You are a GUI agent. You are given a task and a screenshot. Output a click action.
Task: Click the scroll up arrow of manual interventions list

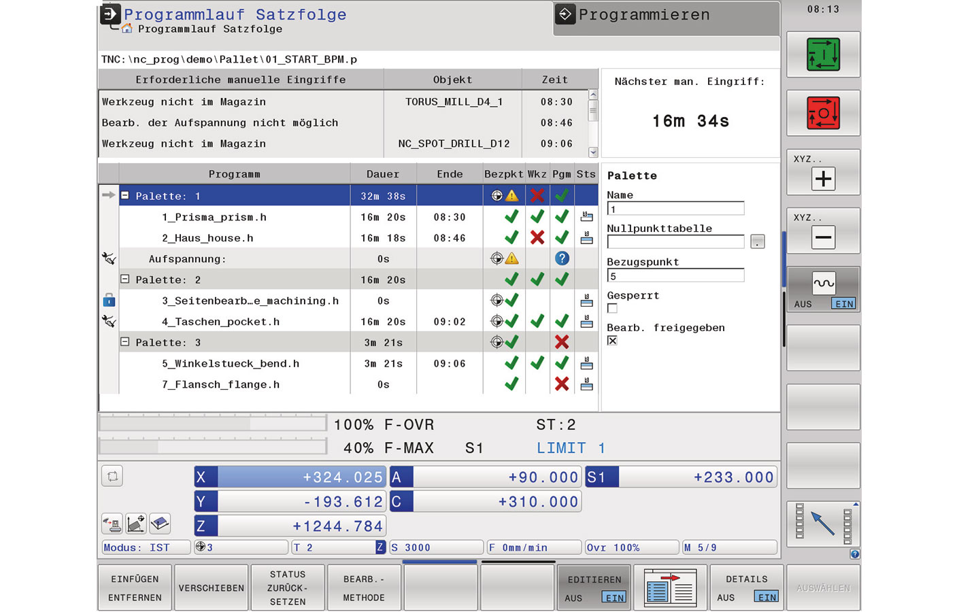593,95
